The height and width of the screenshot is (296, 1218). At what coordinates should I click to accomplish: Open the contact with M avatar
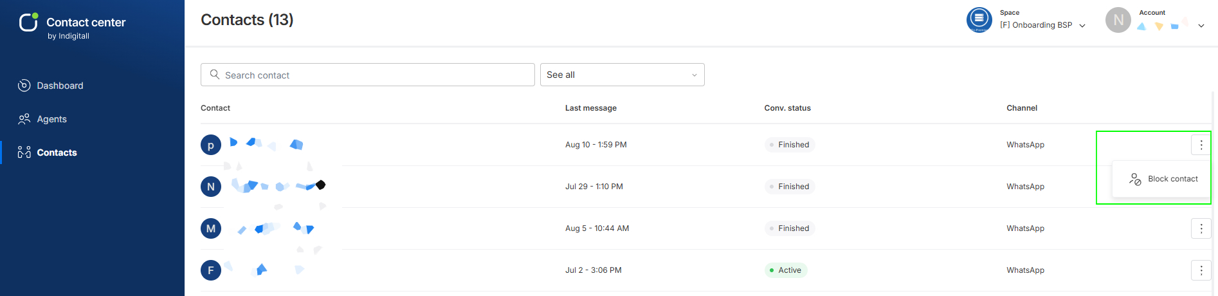point(211,228)
